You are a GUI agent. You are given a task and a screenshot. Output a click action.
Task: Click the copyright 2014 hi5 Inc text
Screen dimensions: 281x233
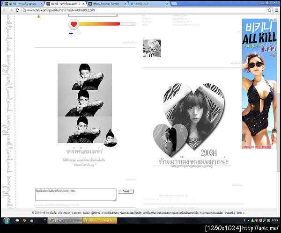point(40,213)
